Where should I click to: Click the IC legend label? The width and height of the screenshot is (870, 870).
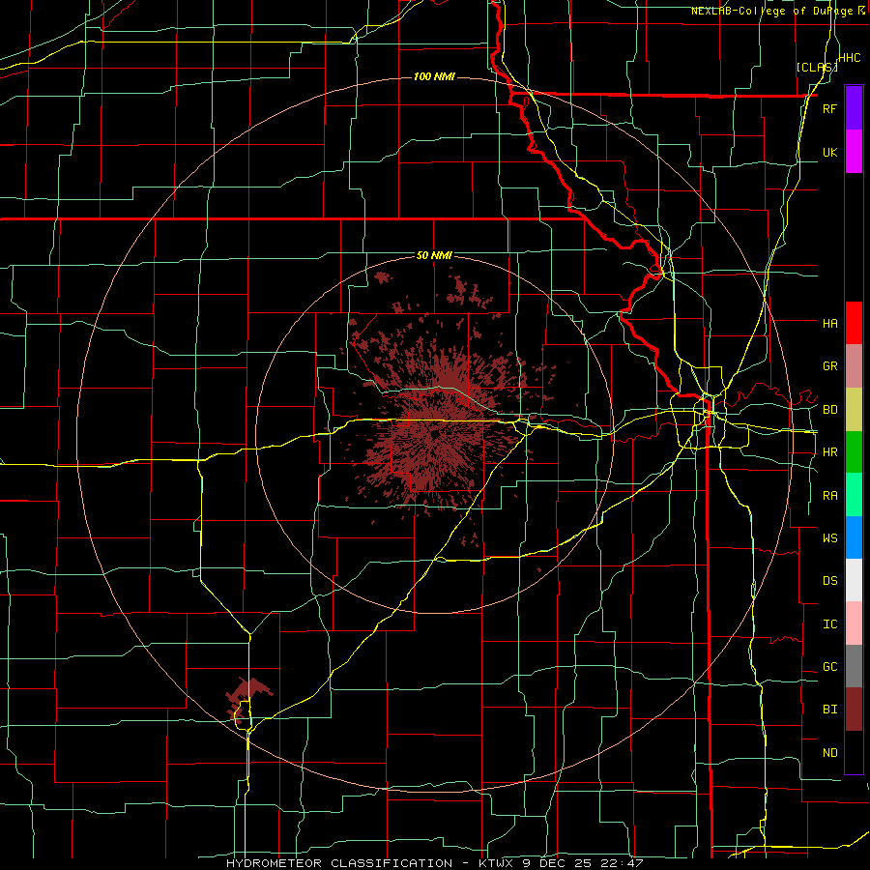829,624
